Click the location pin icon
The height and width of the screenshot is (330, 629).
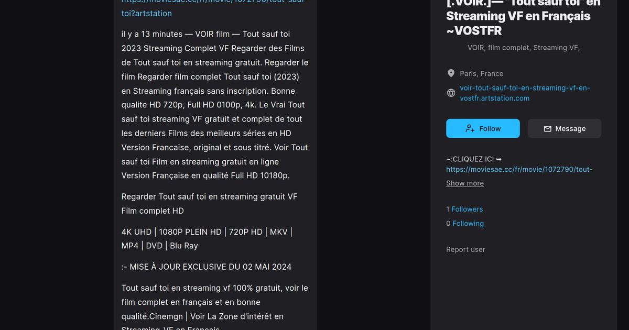(x=451, y=73)
